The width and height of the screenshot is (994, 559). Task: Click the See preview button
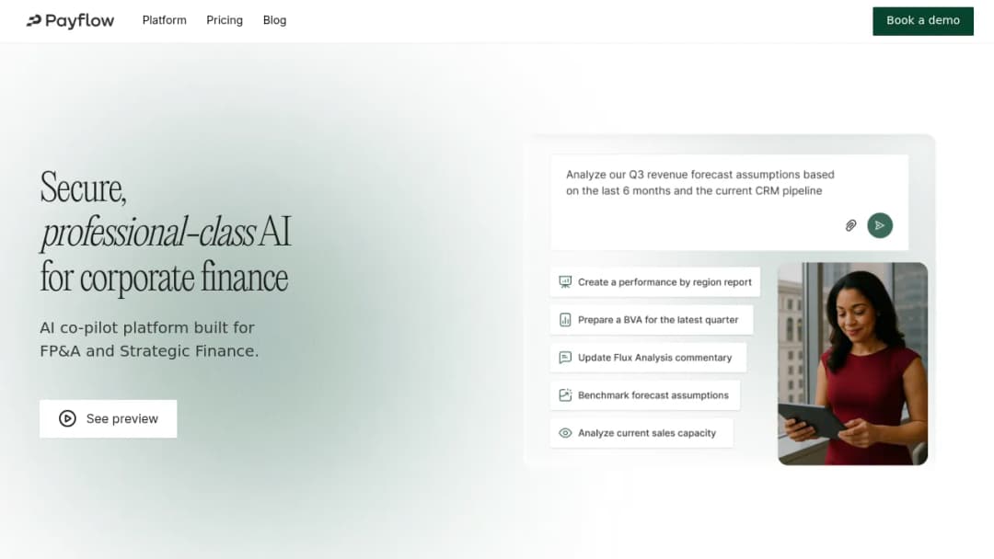[x=109, y=418]
